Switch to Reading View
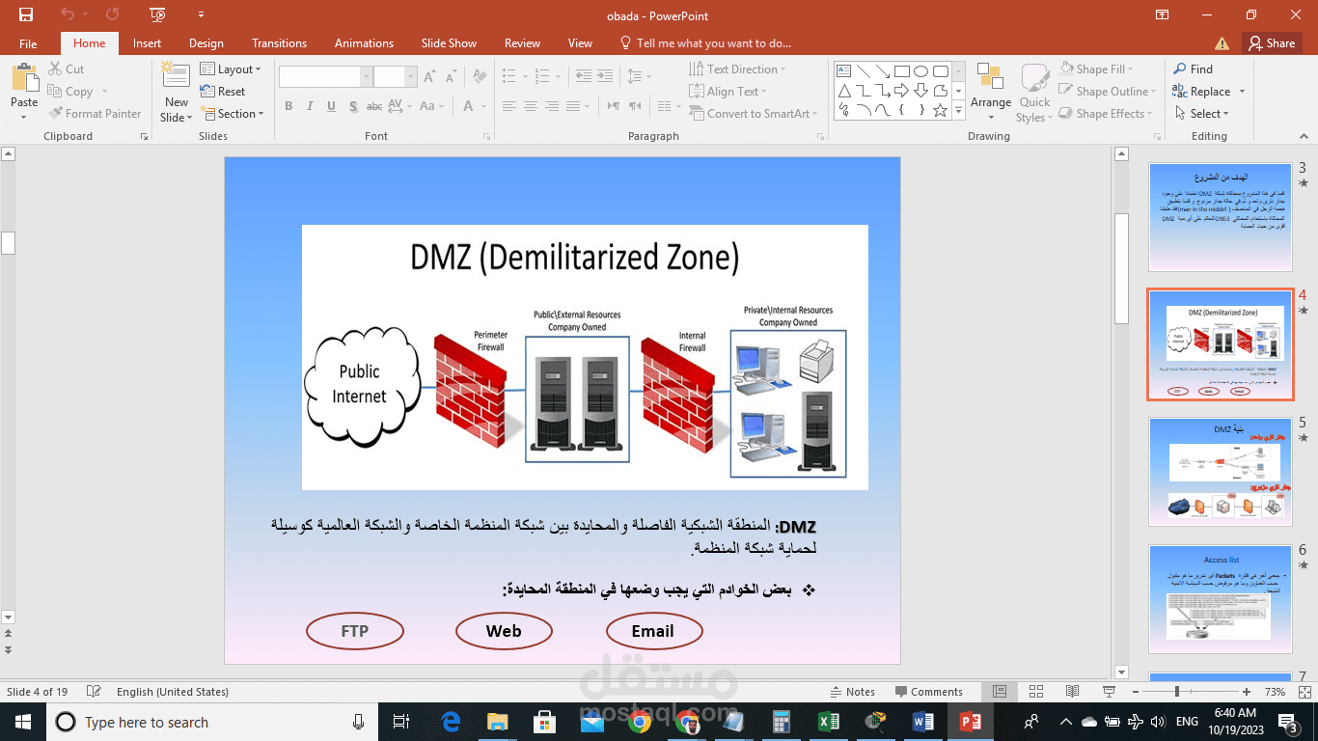 pyautogui.click(x=1072, y=692)
